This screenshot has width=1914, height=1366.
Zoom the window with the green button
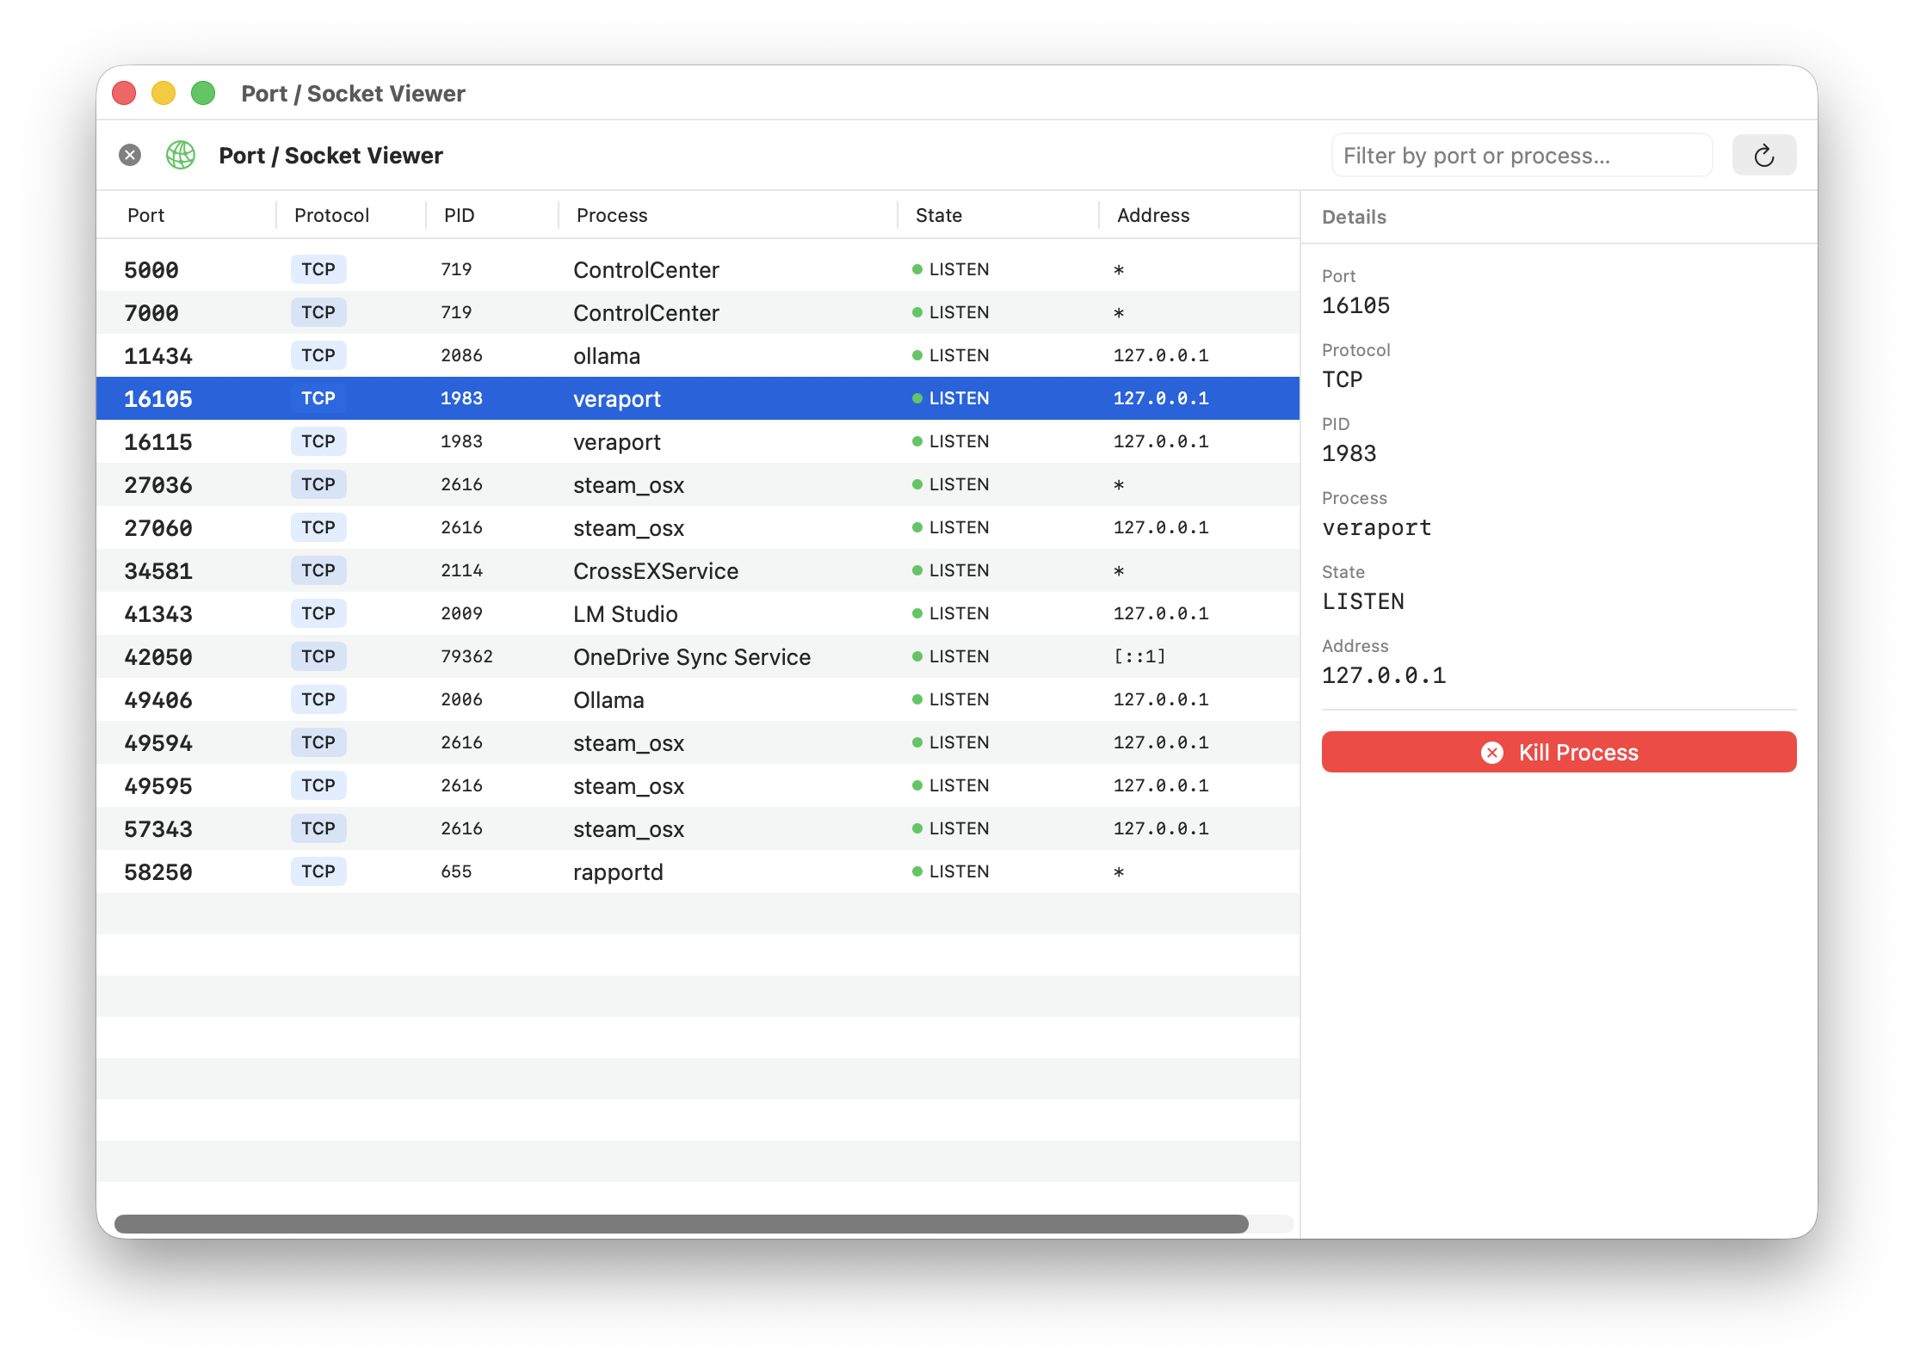tap(203, 93)
